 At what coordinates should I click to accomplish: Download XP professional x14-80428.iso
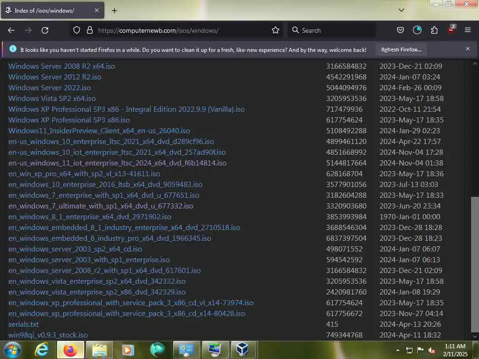pos(127,314)
